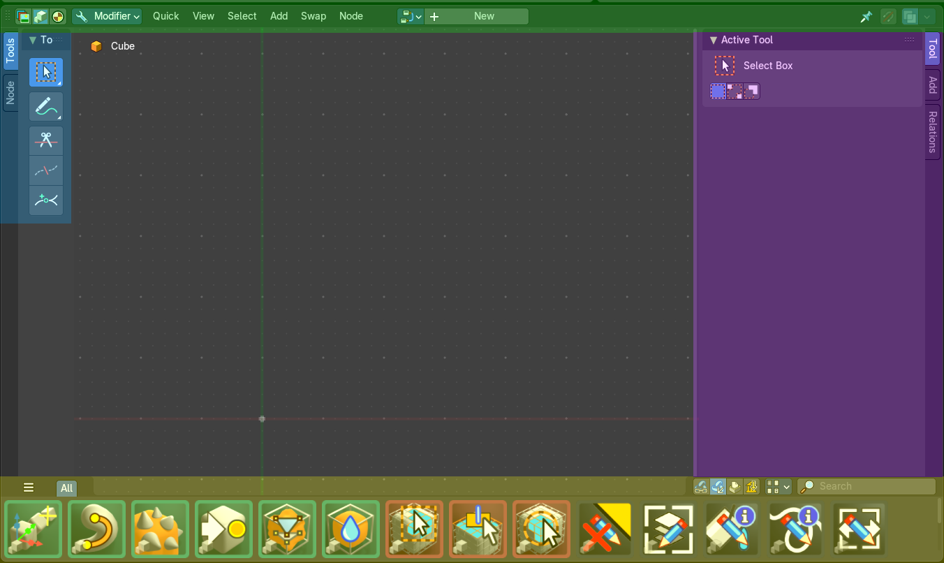Toggle the pin node tree button
This screenshot has height=563, width=944.
coord(866,17)
